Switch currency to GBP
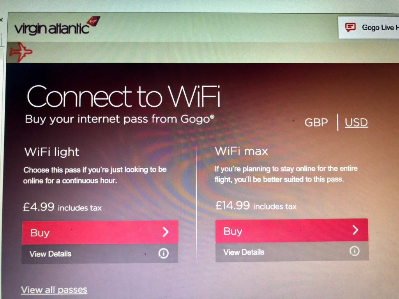Image resolution: width=399 pixels, height=299 pixels. point(316,123)
